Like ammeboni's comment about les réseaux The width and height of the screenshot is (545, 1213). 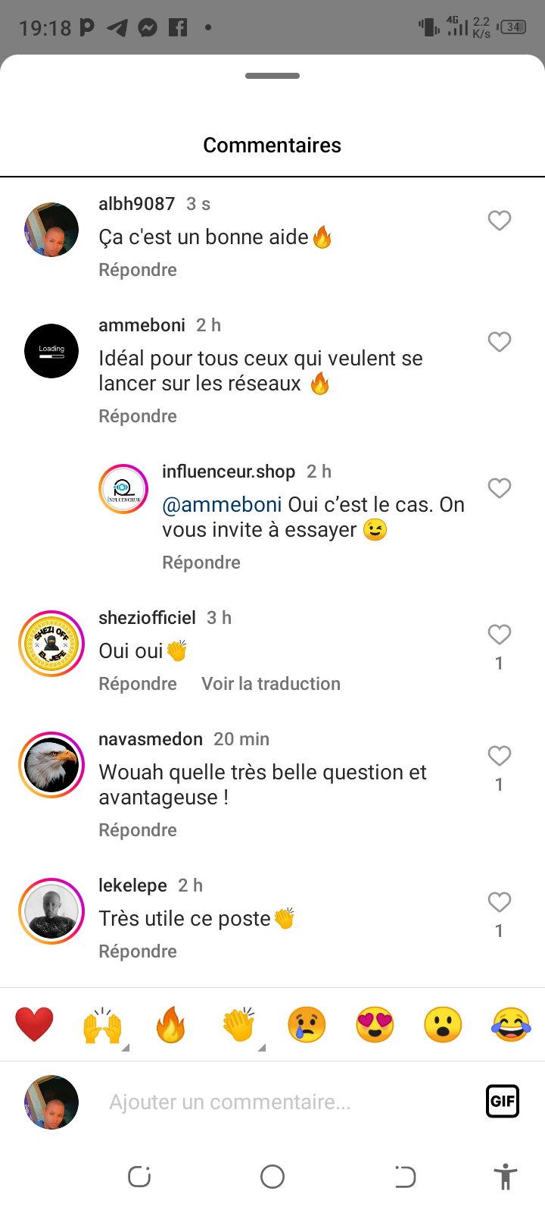[499, 342]
